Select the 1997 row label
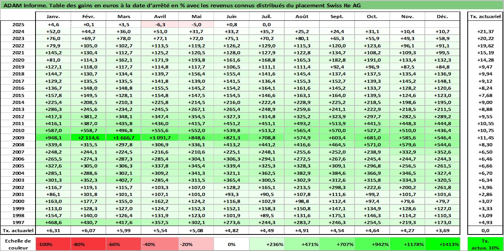Screen dimensions: 504x251 pos(18,223)
